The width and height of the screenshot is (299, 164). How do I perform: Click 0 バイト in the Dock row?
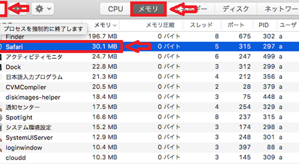[x=169, y=67]
